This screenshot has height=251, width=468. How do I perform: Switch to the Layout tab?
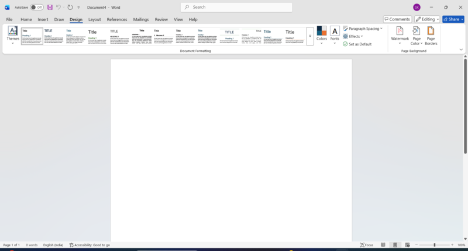tap(95, 19)
